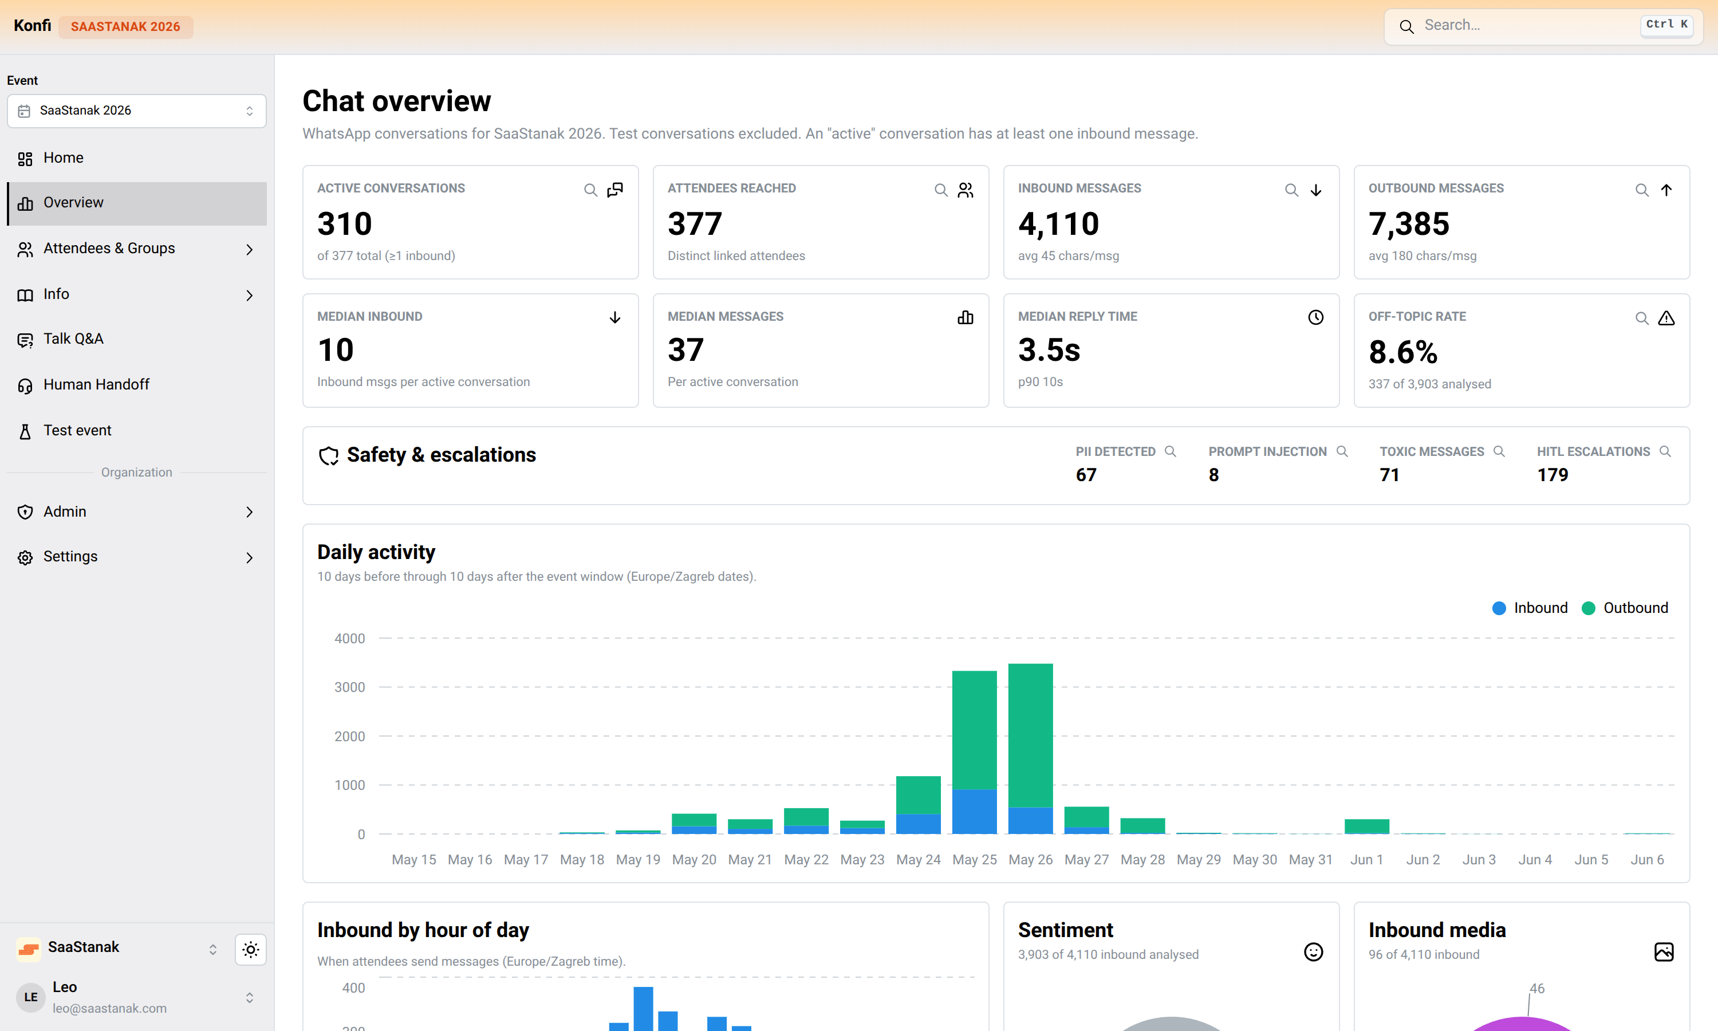Click the LE user avatar

pyautogui.click(x=30, y=998)
